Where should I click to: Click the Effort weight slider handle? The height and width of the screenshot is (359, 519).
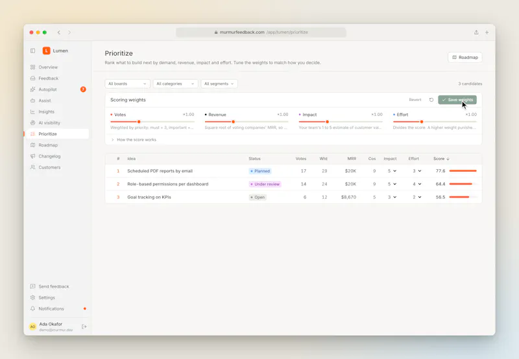click(422, 122)
